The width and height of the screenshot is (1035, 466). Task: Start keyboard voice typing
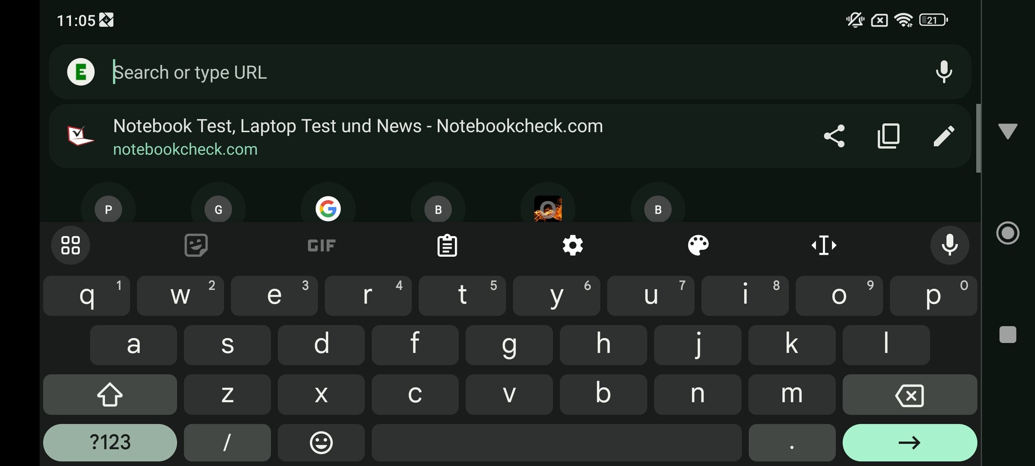pos(949,245)
